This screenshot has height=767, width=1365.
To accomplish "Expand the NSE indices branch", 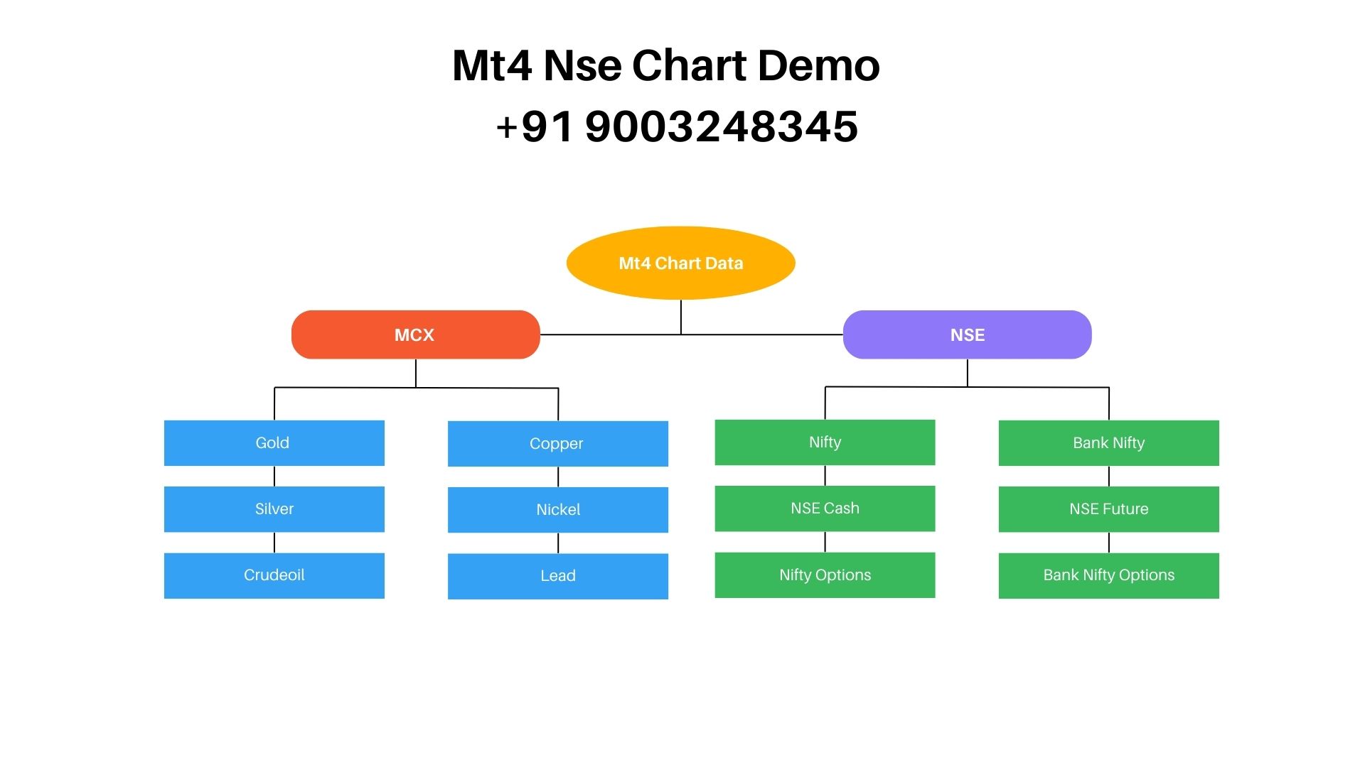I will [967, 334].
